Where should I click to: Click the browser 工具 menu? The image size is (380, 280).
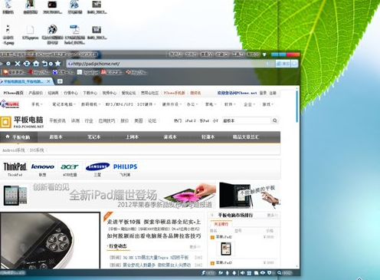tap(237, 54)
